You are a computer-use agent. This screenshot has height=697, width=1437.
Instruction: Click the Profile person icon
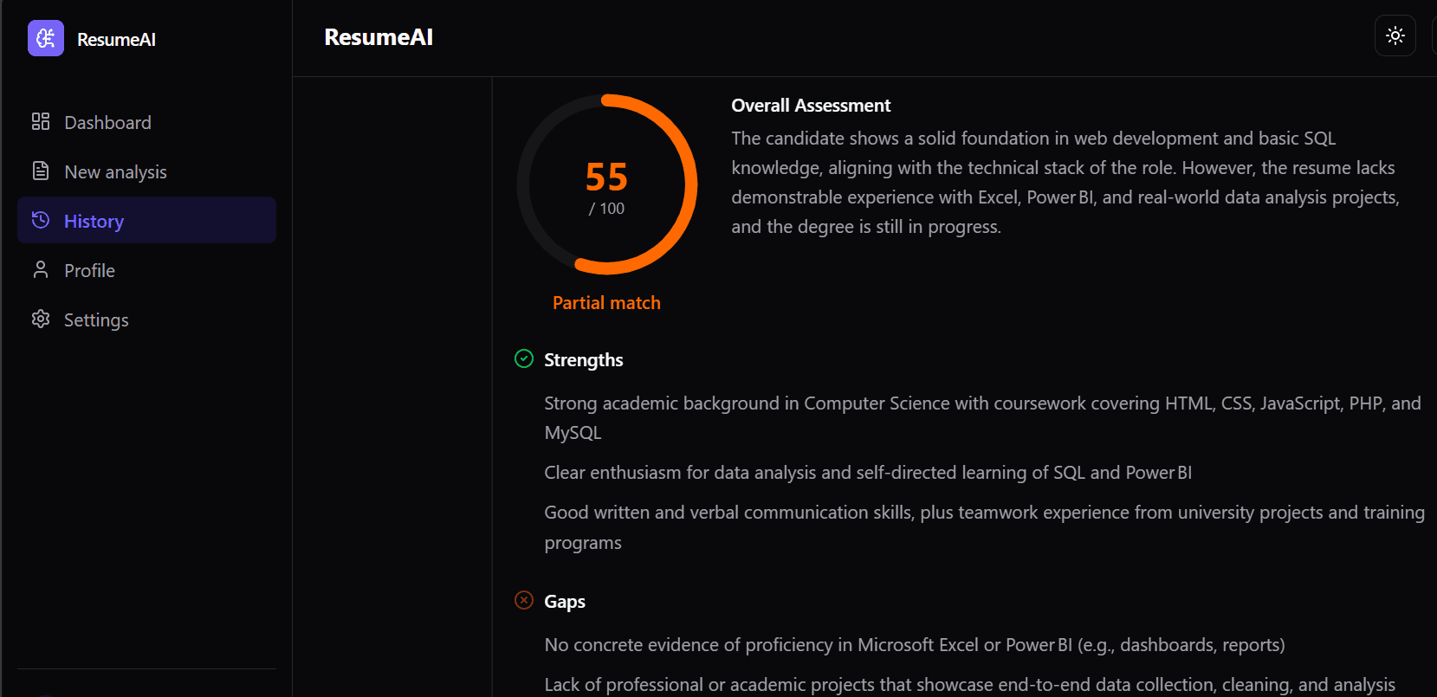click(41, 269)
